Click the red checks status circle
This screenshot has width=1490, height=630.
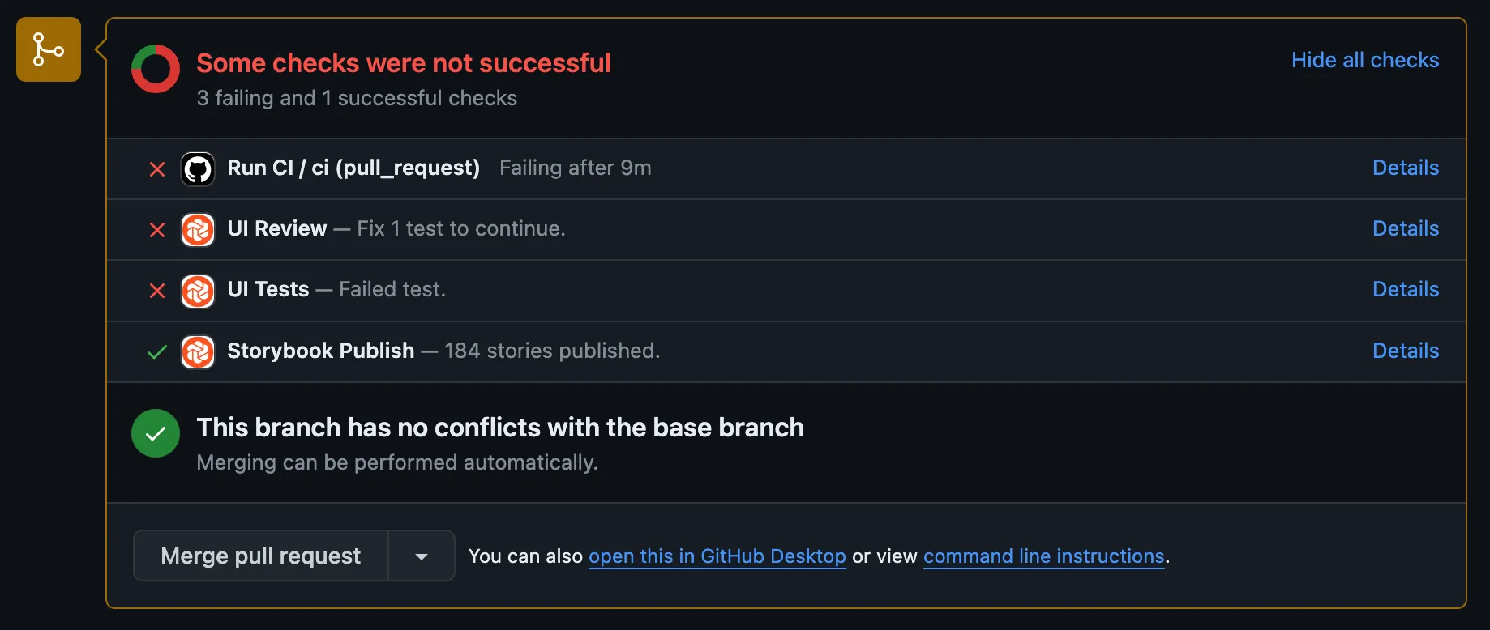(155, 68)
